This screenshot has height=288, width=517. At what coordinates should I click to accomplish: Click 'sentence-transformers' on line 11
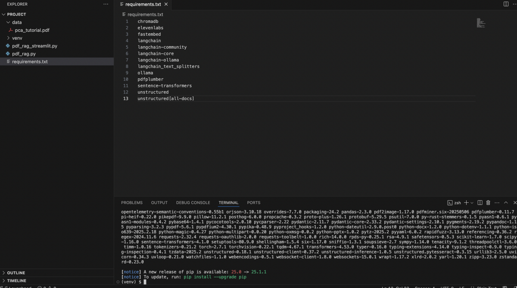click(x=165, y=86)
